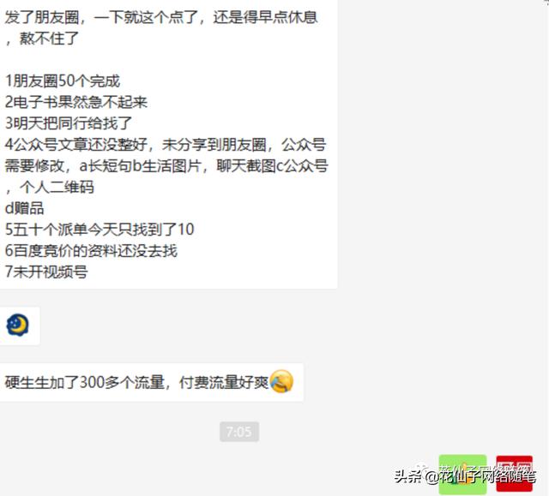
Task: Click the line 7未开视频号
Action: click(46, 272)
